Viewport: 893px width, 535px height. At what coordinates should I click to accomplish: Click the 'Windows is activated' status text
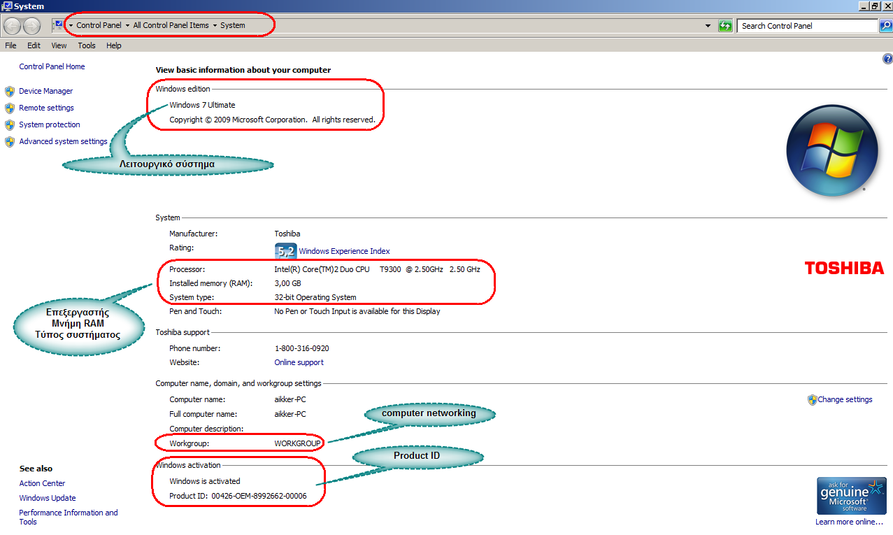[205, 481]
